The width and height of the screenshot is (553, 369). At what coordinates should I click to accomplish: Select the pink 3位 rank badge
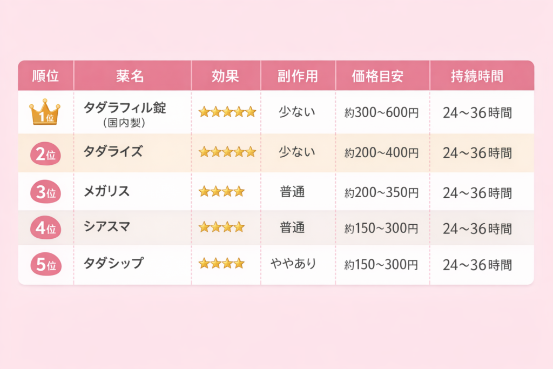pyautogui.click(x=45, y=193)
